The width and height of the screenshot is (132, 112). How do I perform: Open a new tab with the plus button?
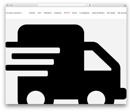tap(125, 6)
